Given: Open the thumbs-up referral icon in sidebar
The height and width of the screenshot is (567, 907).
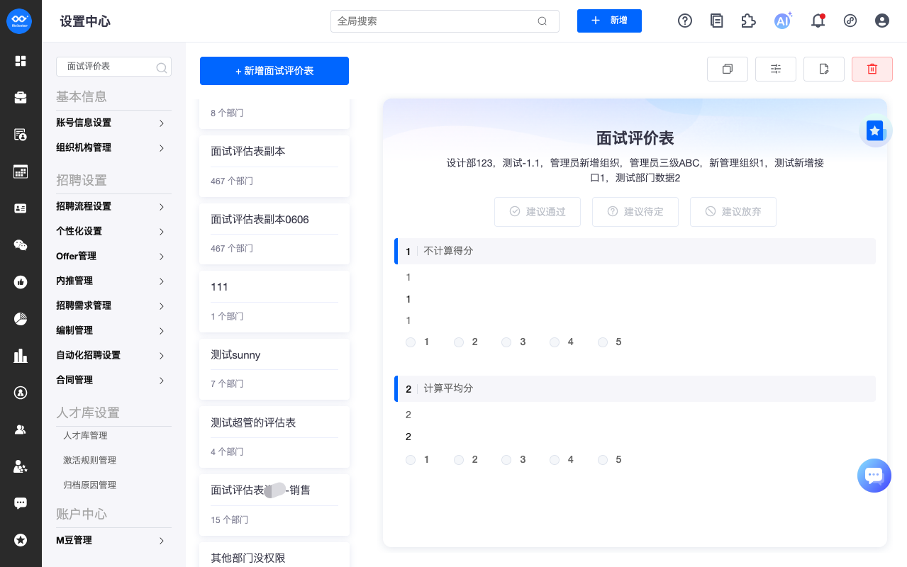Looking at the screenshot, I should pyautogui.click(x=21, y=282).
